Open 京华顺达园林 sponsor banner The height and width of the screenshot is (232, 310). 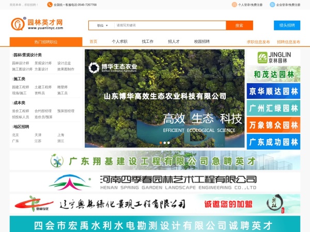274,91
